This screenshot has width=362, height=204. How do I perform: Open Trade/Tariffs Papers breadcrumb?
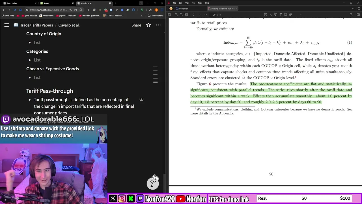tap(36, 25)
